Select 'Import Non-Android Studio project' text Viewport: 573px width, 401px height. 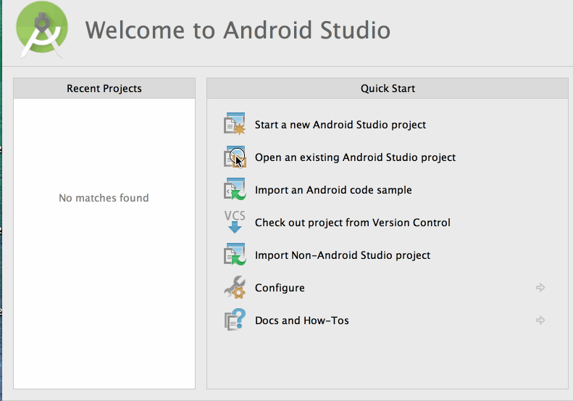pyautogui.click(x=343, y=255)
